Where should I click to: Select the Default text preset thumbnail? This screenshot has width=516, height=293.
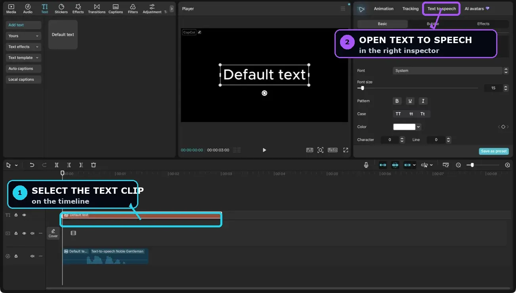point(63,35)
